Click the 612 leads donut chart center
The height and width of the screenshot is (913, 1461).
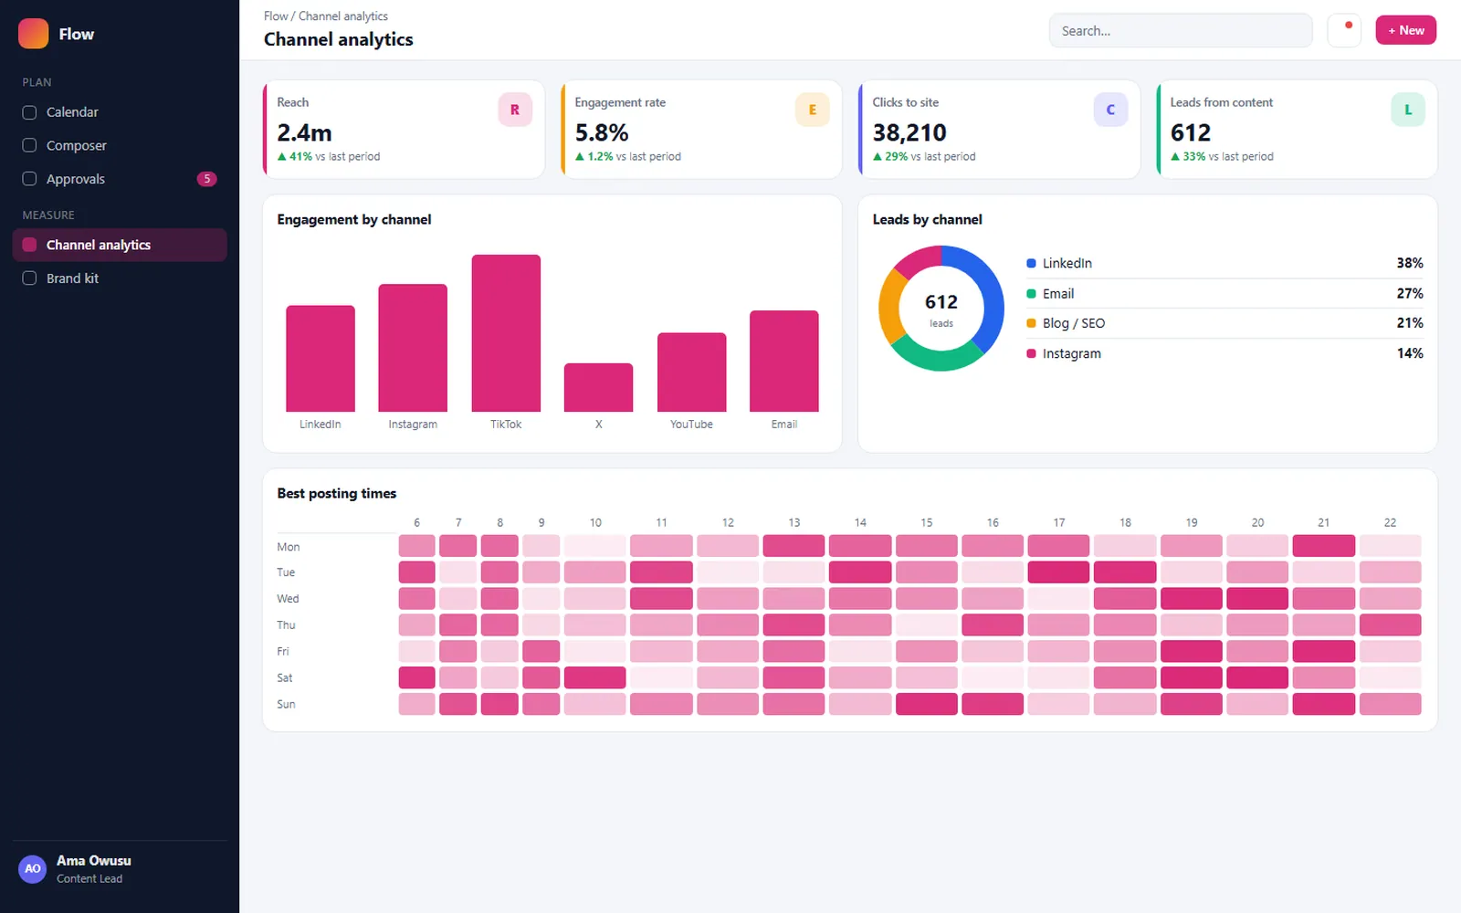point(941,309)
